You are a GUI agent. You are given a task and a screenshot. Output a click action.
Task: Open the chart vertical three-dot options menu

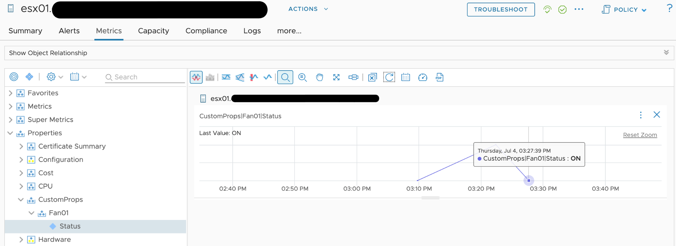(x=641, y=115)
